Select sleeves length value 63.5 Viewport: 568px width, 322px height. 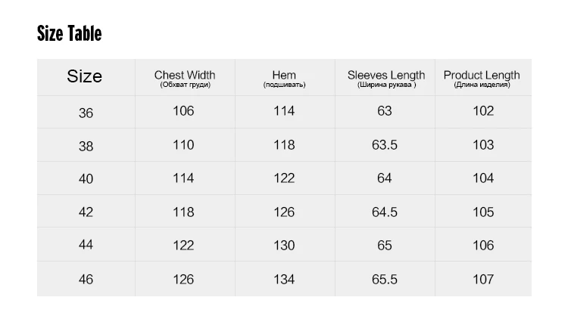(385, 144)
